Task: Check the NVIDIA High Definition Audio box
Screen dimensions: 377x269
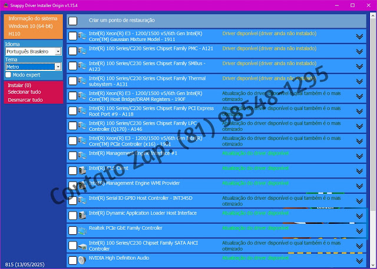Action: 73,260
